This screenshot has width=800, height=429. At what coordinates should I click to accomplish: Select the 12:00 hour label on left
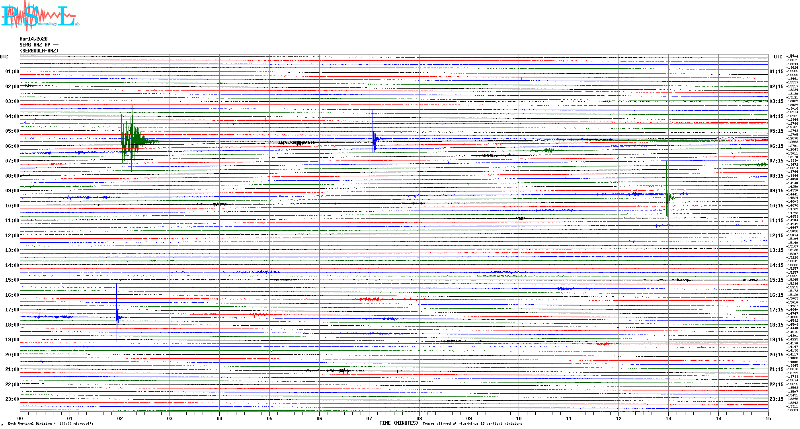tap(12, 236)
